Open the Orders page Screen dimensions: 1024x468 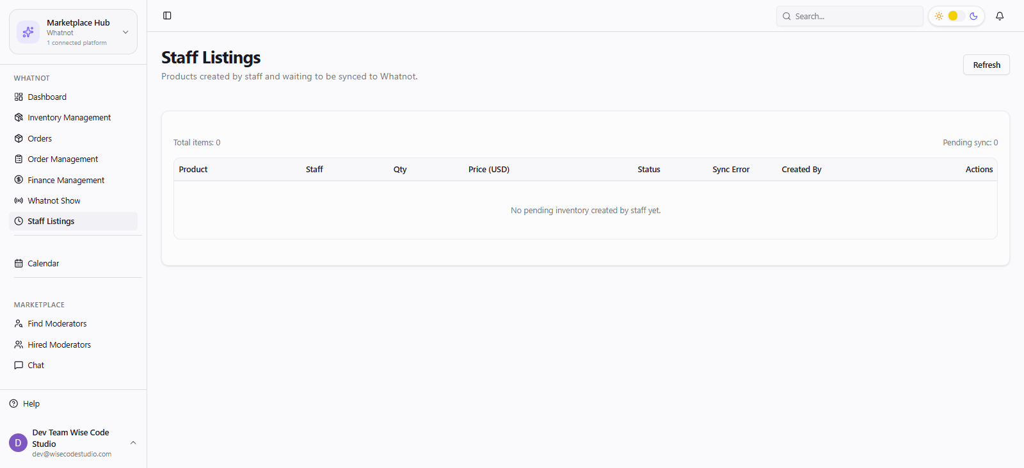point(73,138)
